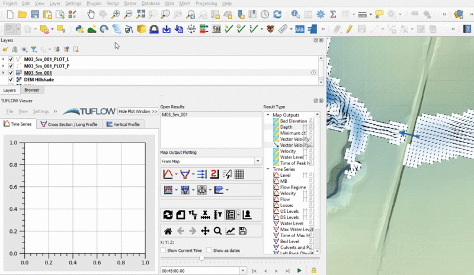Expand the M03_5m_001_PLOT_P layer entry

click(x=4, y=66)
